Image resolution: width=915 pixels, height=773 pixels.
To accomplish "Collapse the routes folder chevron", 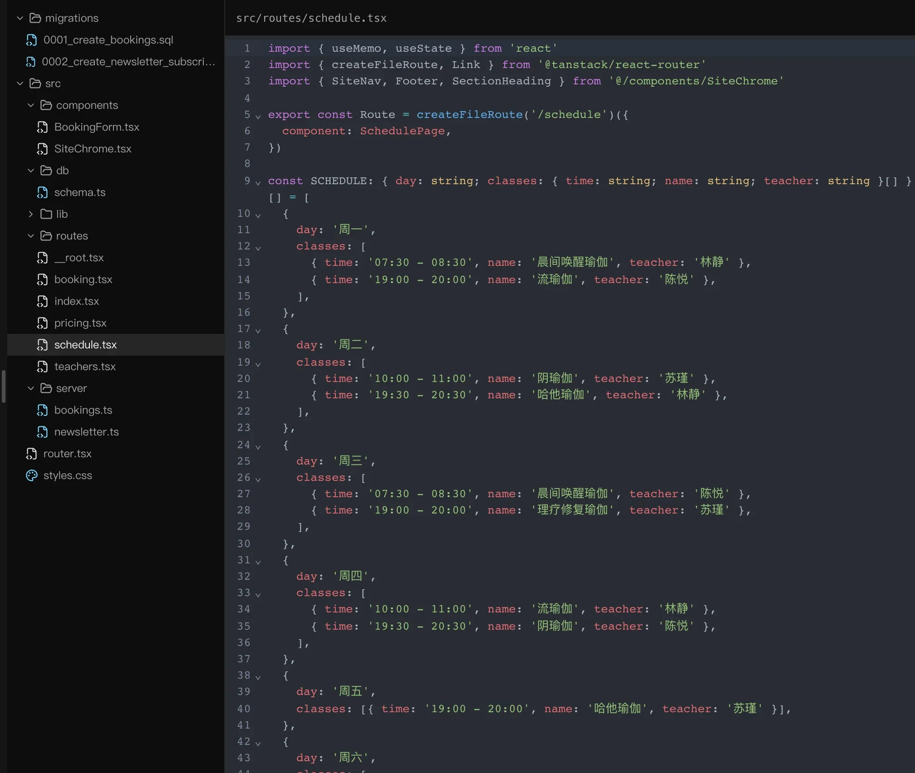I will [31, 236].
